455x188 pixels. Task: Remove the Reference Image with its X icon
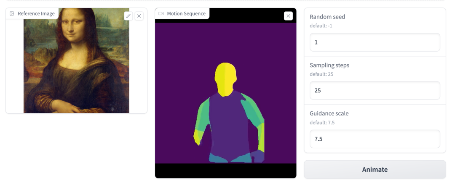(139, 16)
